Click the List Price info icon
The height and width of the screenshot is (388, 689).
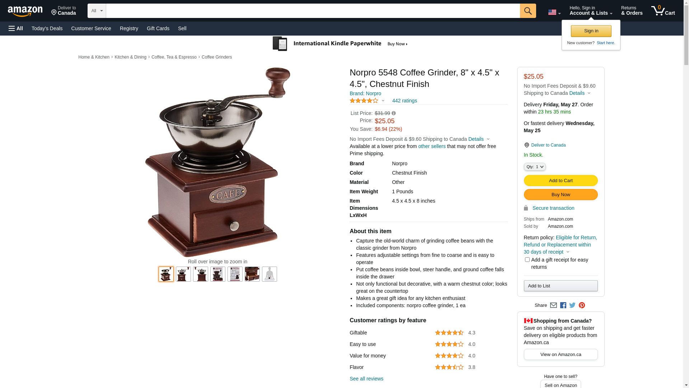click(x=394, y=113)
